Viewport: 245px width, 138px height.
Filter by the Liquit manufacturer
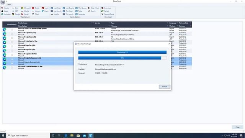pos(45,11)
